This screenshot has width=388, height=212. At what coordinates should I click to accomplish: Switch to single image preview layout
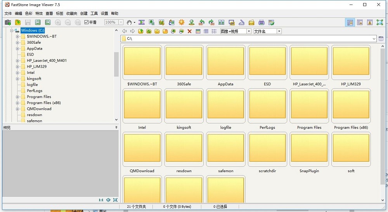tap(370, 22)
